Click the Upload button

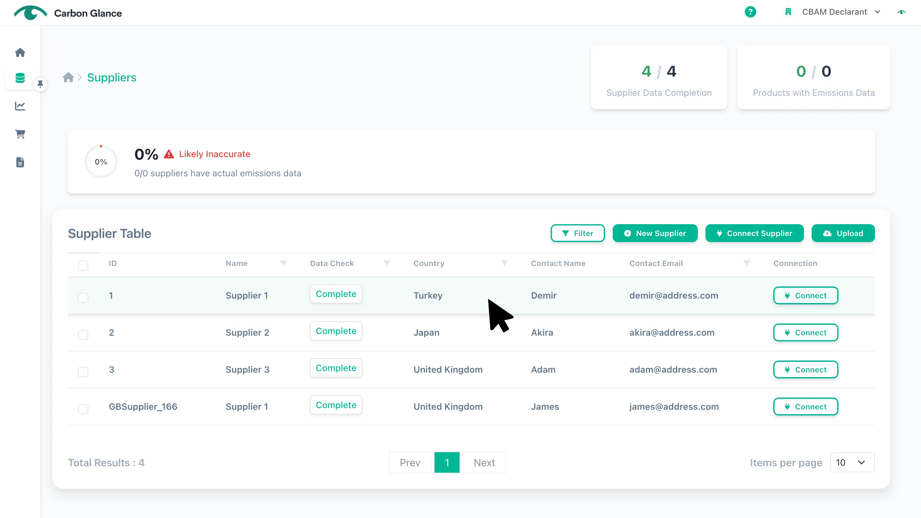tap(843, 233)
